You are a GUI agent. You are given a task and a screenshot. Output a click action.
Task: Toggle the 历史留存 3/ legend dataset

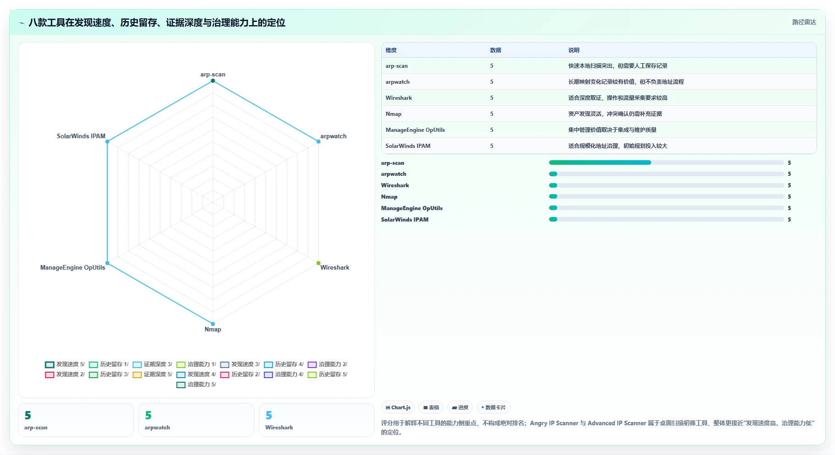click(x=109, y=374)
